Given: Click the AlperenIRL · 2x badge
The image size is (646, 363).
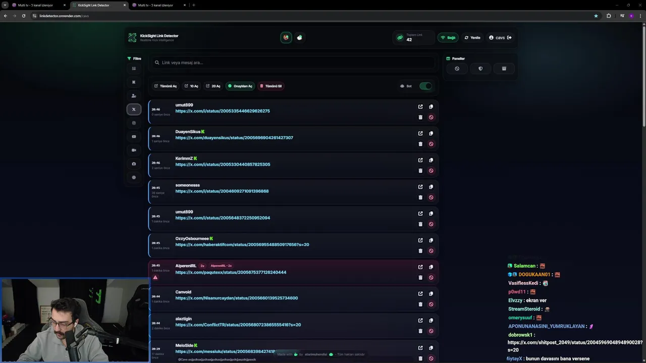Looking at the screenshot, I should point(221,266).
